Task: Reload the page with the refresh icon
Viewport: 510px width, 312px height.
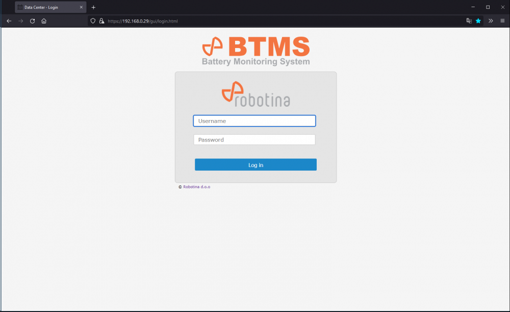Action: 32,21
